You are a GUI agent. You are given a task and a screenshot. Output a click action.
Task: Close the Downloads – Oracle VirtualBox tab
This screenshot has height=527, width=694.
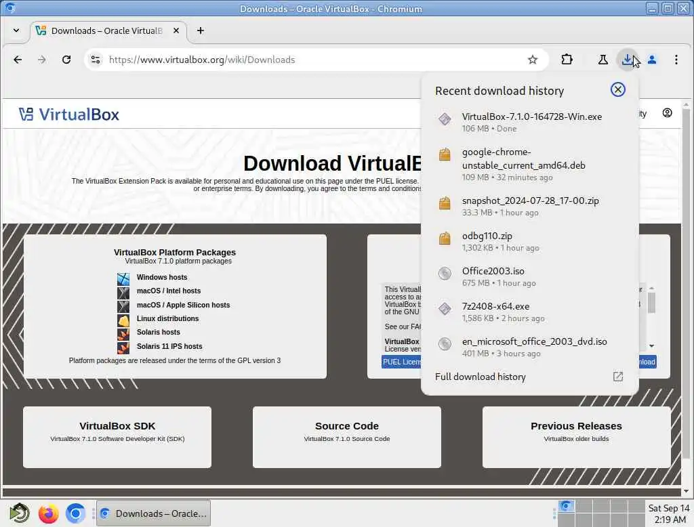176,30
